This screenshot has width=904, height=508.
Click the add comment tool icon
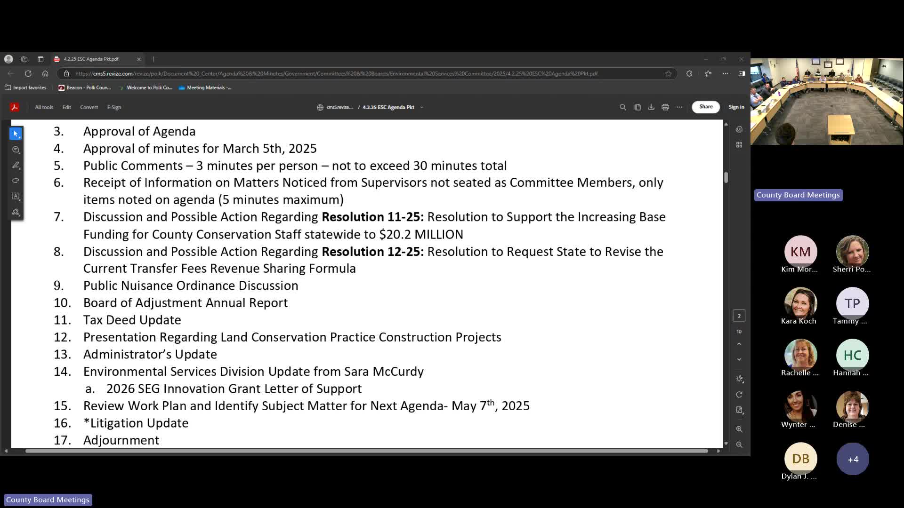(16, 150)
